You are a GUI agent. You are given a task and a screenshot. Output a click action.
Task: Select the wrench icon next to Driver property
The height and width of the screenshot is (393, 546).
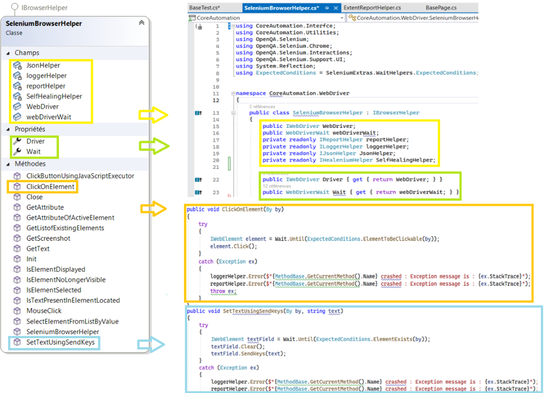pos(17,142)
